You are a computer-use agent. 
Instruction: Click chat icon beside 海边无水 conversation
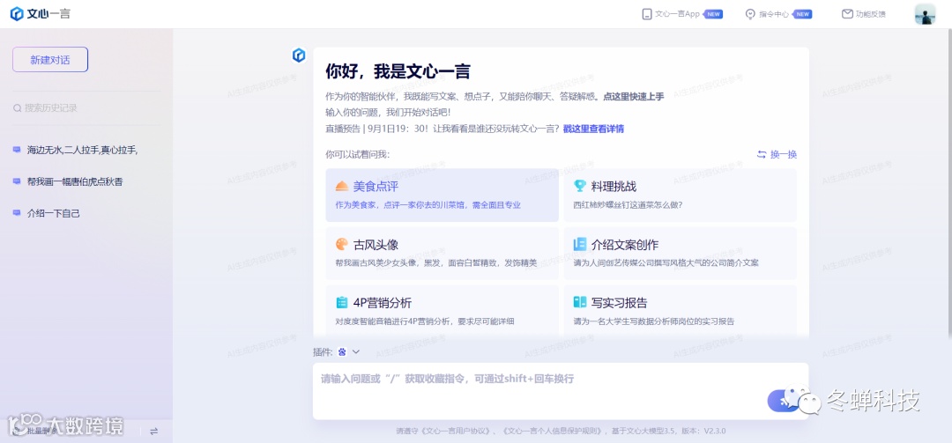[17, 150]
